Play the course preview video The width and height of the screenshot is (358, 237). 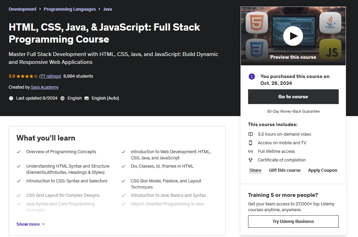click(293, 36)
